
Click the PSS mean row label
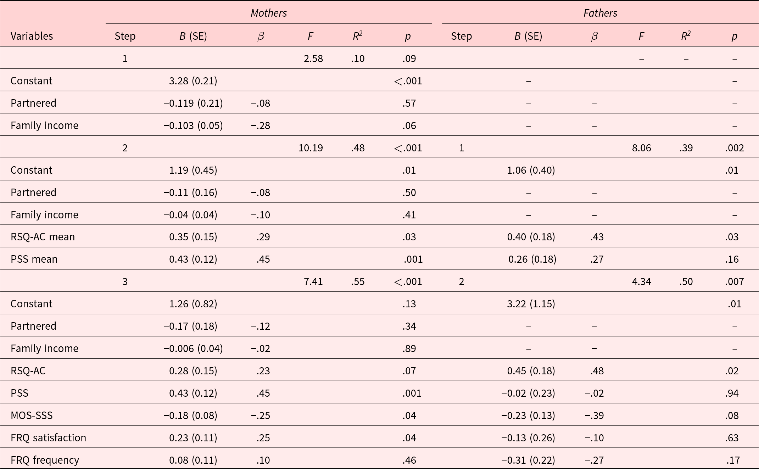[34, 259]
